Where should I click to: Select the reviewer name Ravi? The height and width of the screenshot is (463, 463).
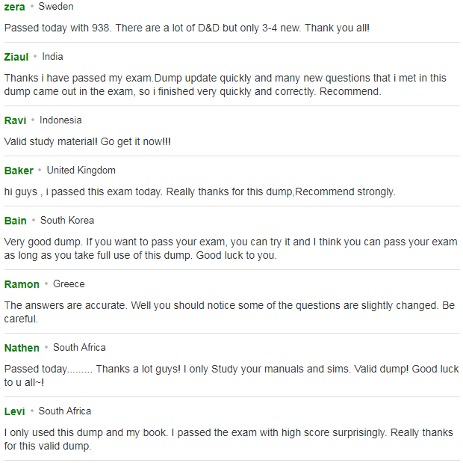pyautogui.click(x=16, y=120)
